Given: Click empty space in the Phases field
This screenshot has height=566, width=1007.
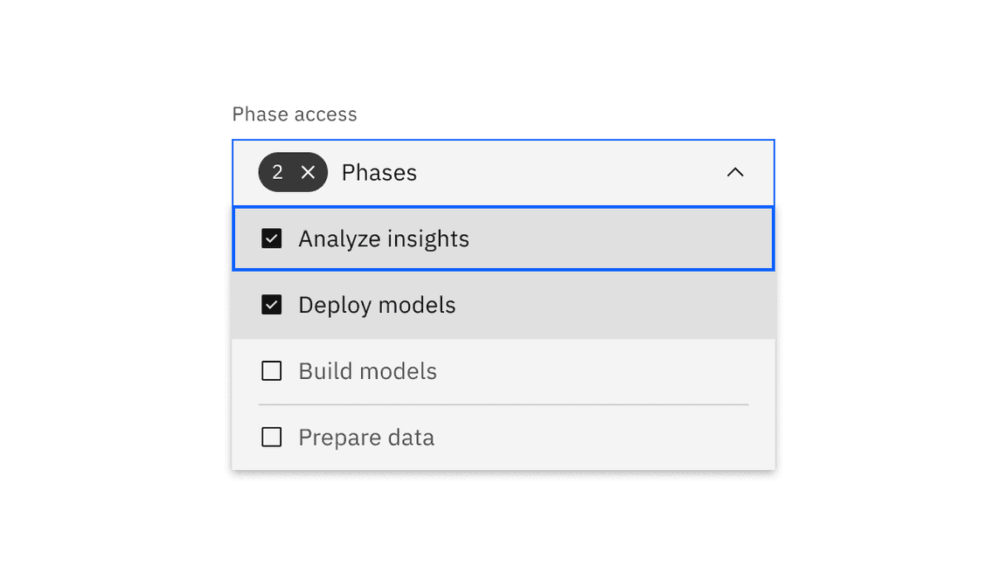Looking at the screenshot, I should 568,173.
